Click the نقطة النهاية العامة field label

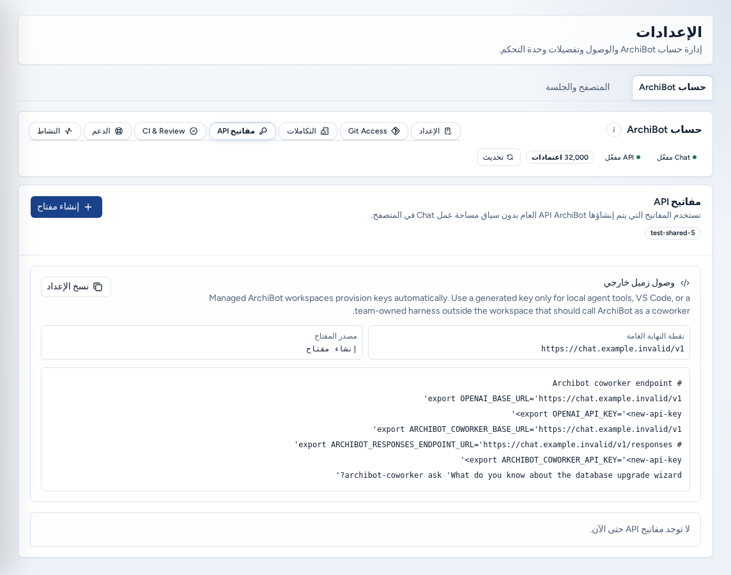click(x=655, y=336)
